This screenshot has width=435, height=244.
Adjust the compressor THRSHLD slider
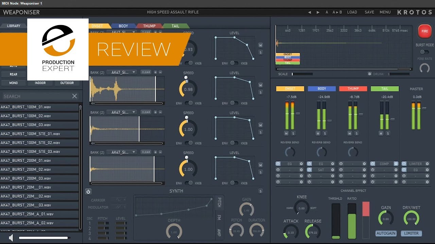(x=336, y=221)
